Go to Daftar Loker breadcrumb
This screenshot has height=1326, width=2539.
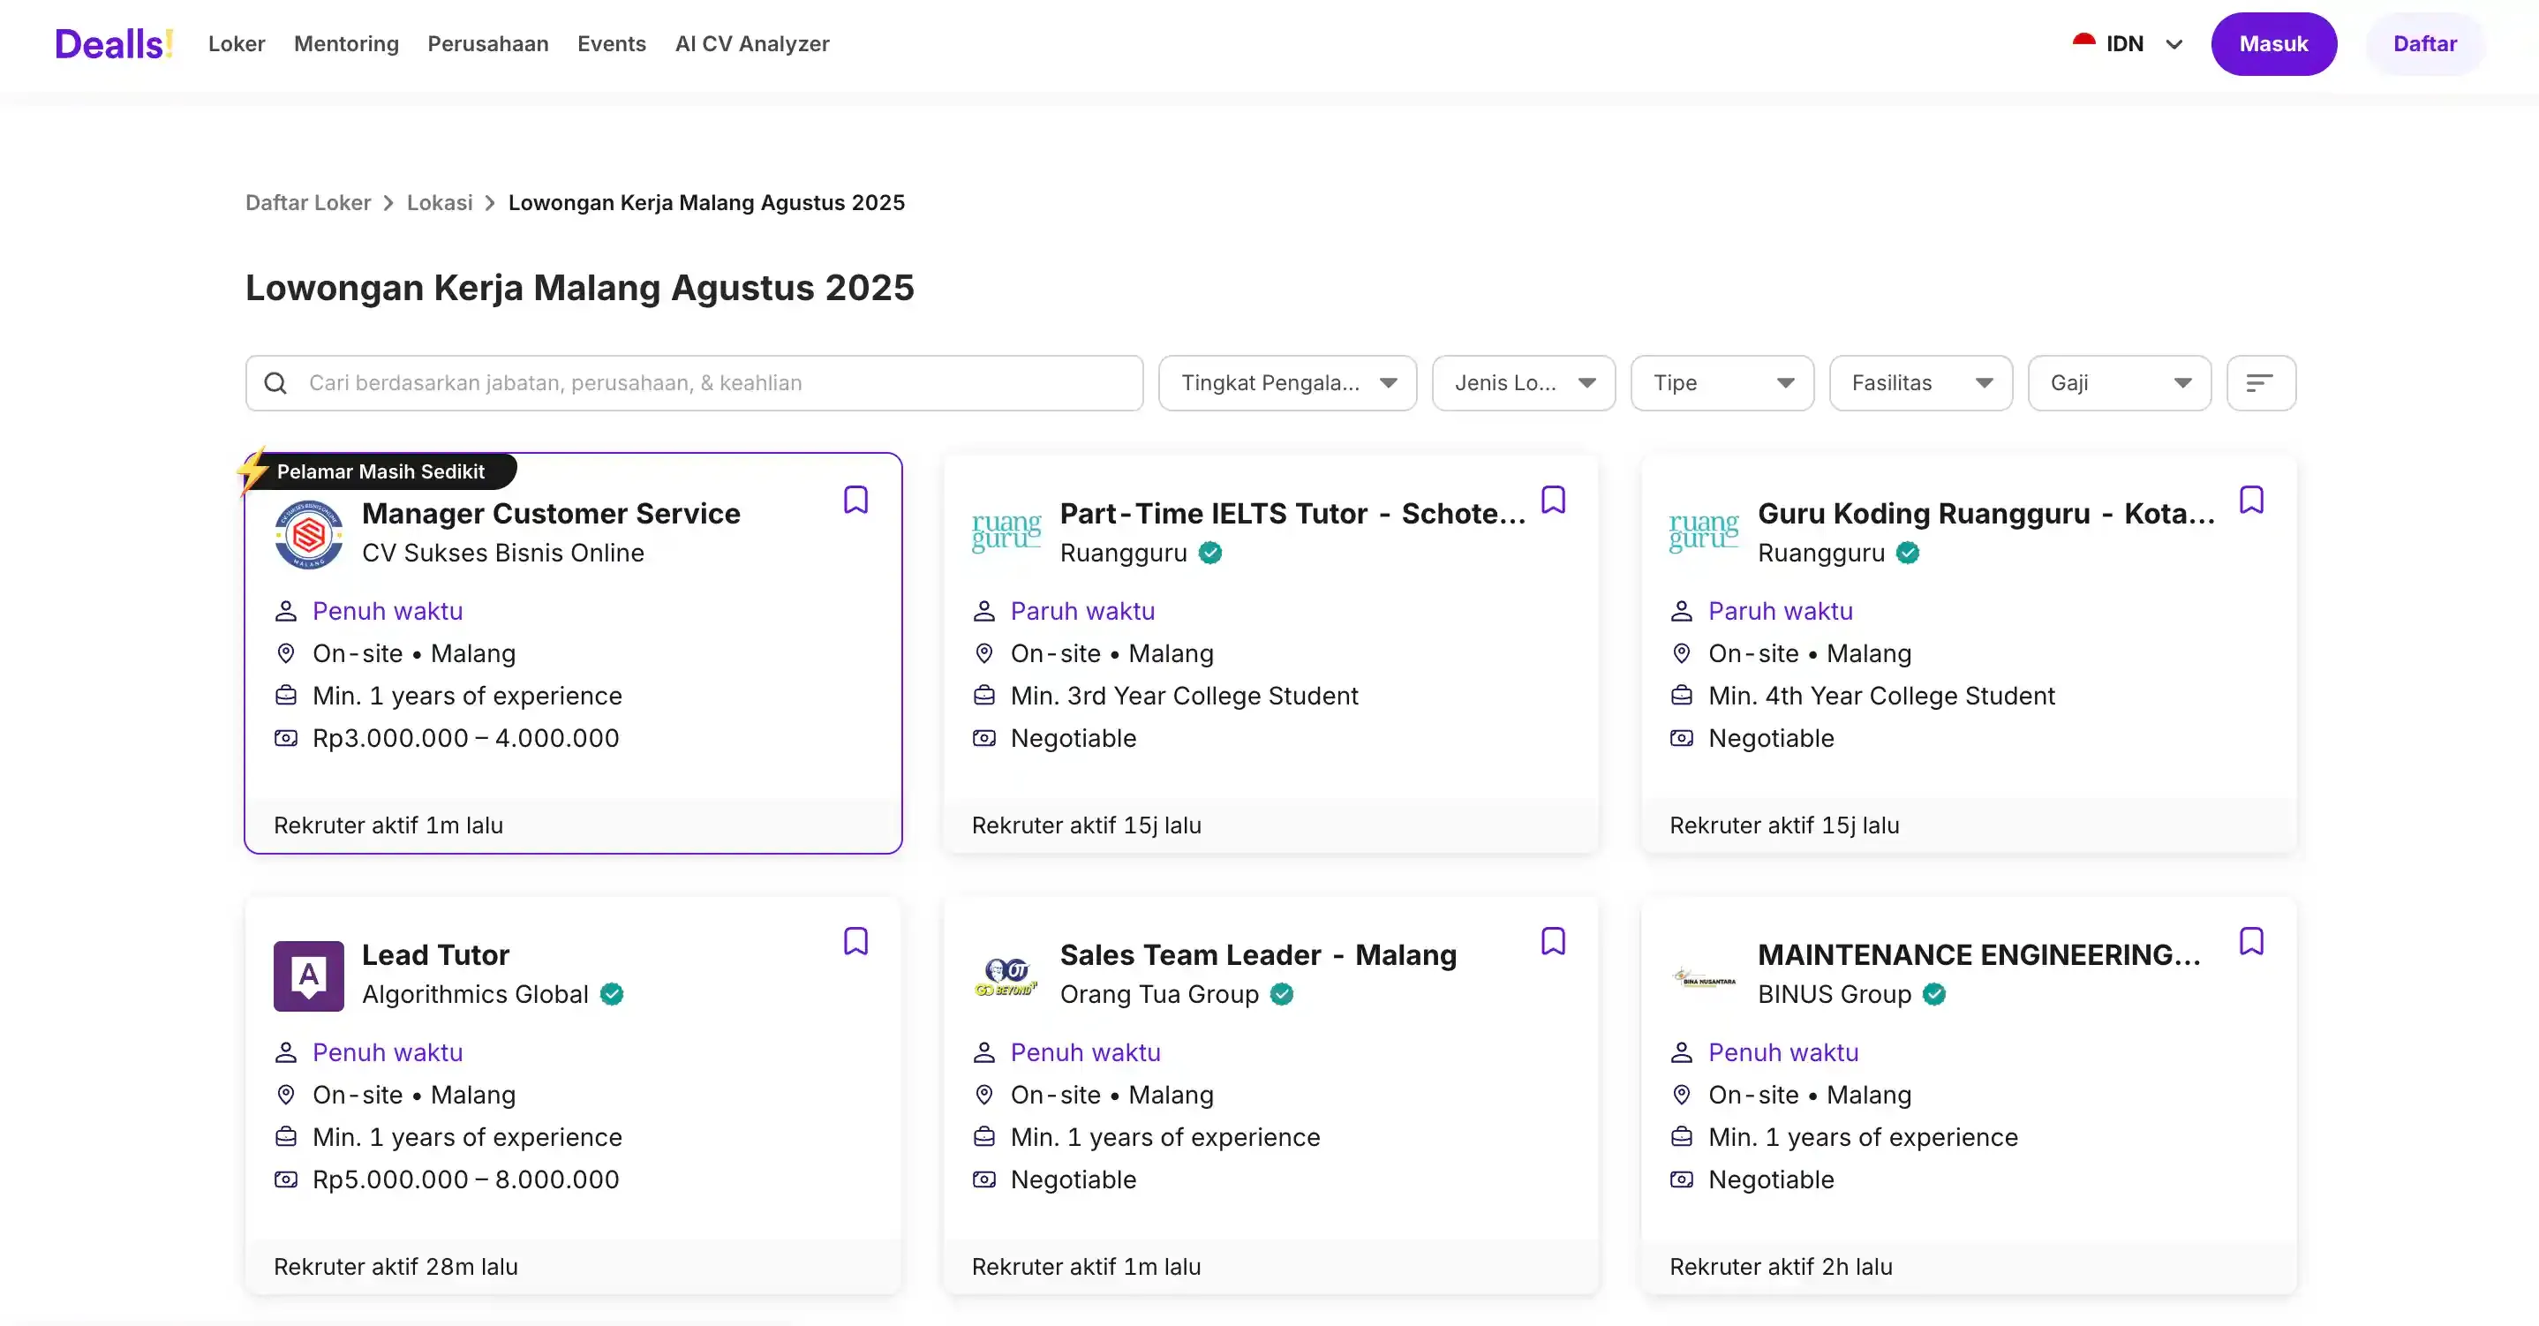[x=307, y=202]
